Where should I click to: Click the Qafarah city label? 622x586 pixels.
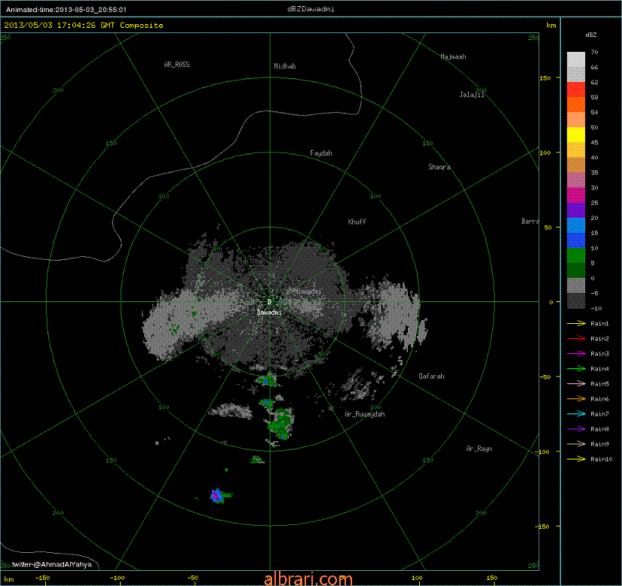point(431,376)
